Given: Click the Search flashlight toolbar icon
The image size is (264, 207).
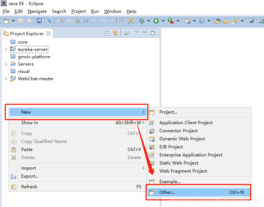Looking at the screenshot, I should tap(235, 21).
